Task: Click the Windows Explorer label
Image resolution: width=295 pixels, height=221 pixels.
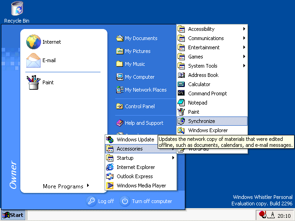Action: point(208,130)
